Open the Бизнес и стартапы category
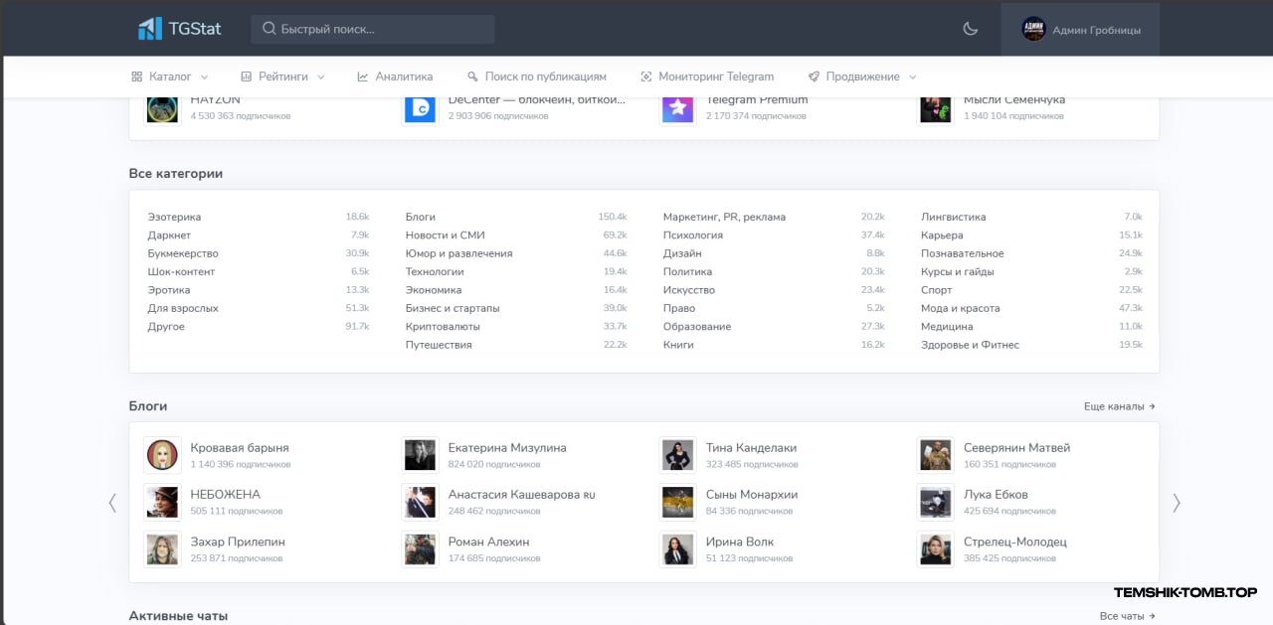Screen dimensions: 1273x625 [x=453, y=308]
